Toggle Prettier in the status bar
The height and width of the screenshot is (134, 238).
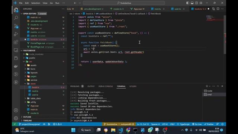point(209,124)
